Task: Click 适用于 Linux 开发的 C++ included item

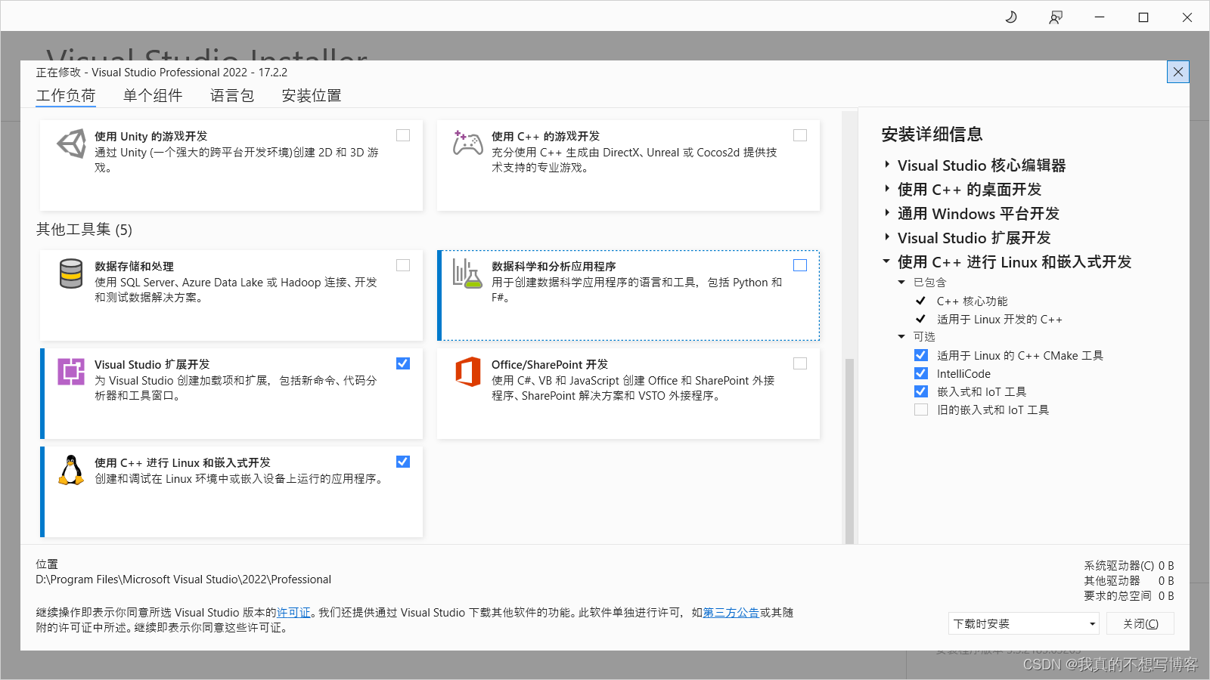Action: [1000, 319]
